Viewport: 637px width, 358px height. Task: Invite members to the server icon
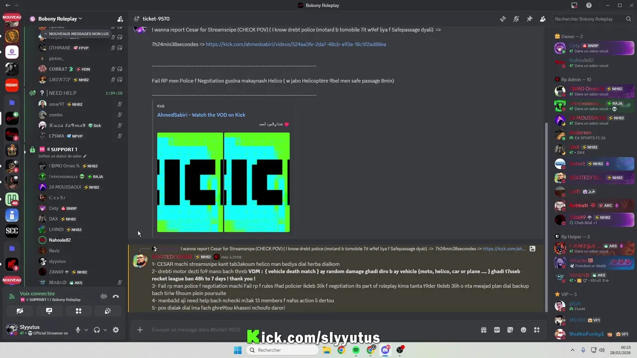click(x=120, y=19)
